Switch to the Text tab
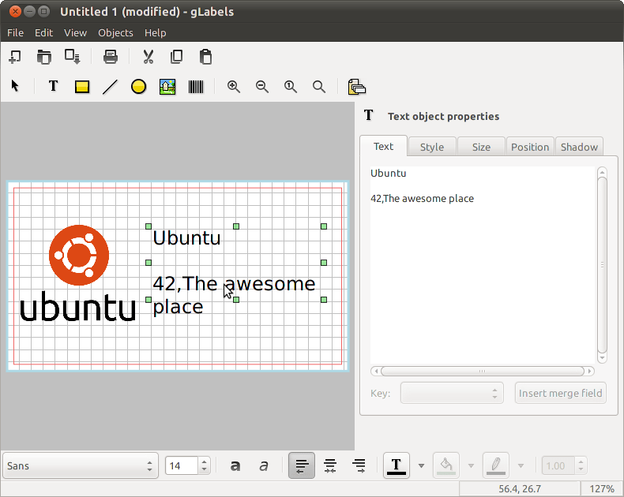The height and width of the screenshot is (497, 624). coord(383,146)
